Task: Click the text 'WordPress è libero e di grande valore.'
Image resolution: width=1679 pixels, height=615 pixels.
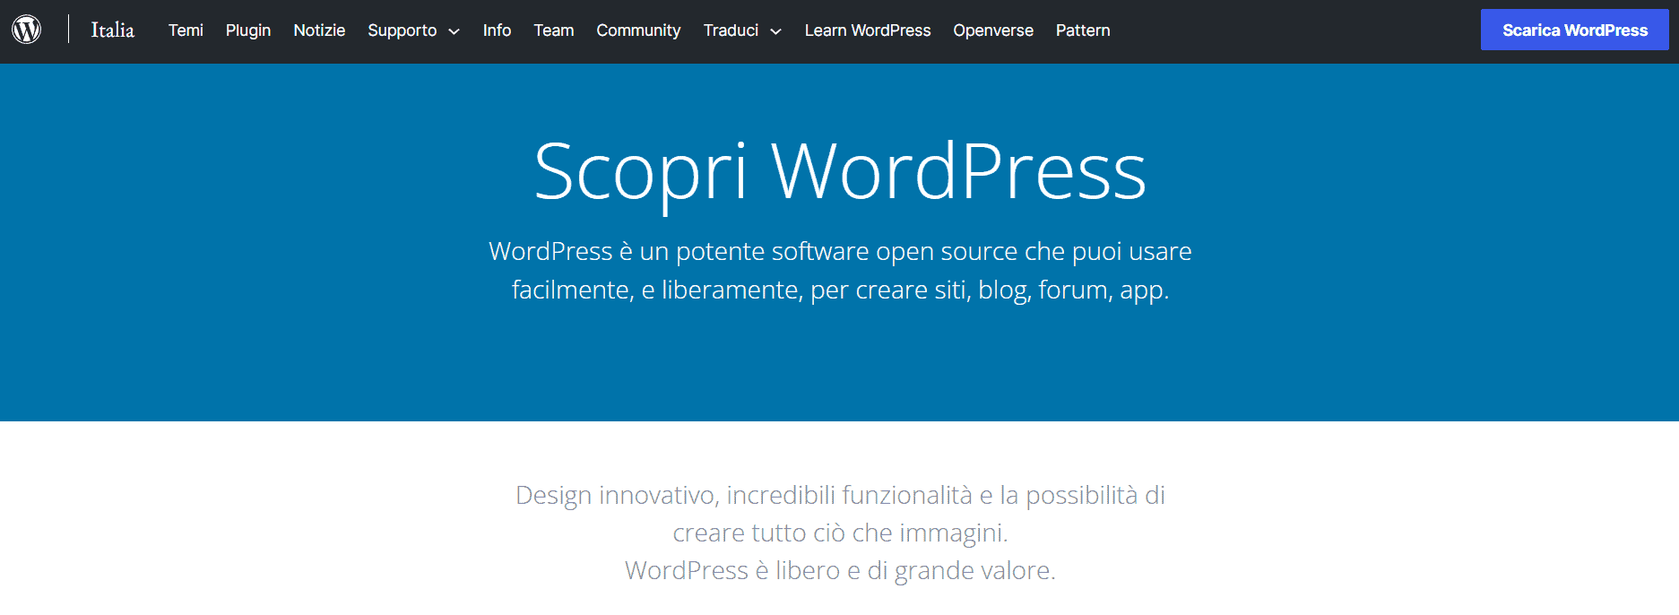Action: click(840, 570)
